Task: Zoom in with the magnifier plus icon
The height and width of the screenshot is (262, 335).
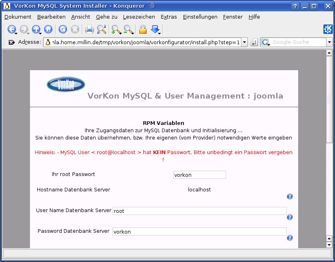Action: point(115,29)
